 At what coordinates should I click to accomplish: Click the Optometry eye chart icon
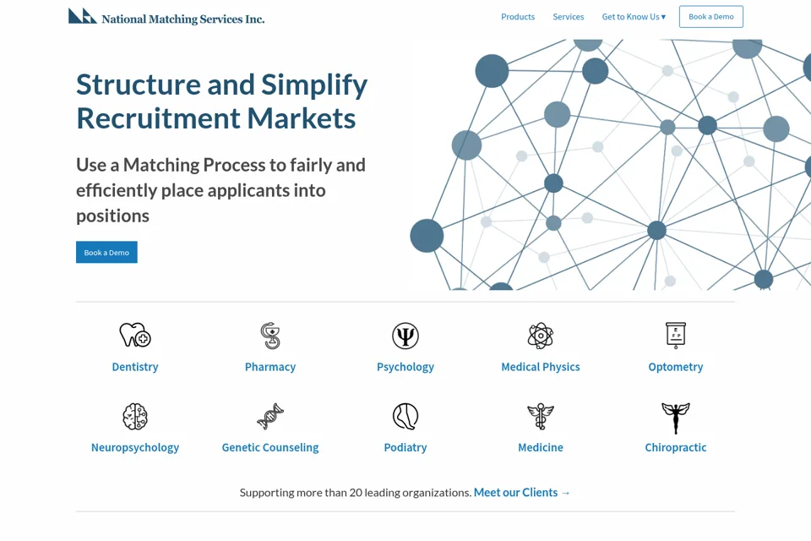[x=676, y=335]
